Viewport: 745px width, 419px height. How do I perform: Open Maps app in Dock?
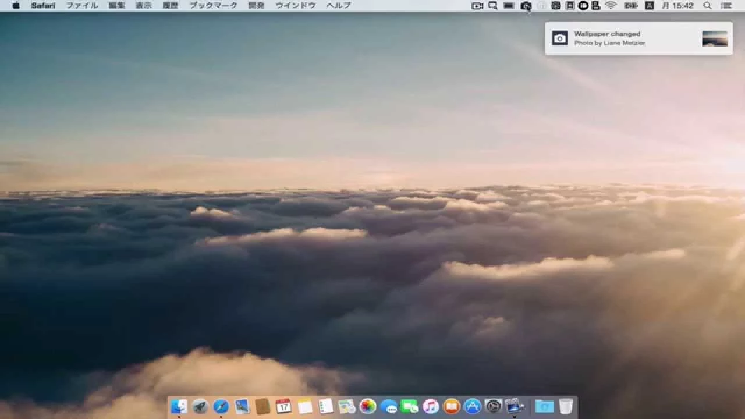(346, 406)
